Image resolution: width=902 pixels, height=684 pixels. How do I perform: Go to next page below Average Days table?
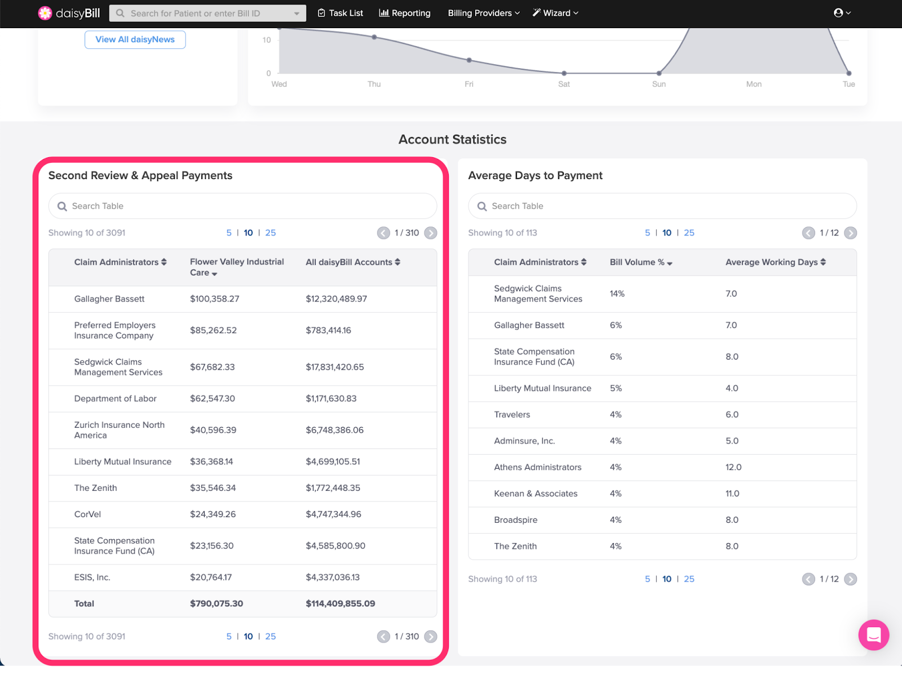click(x=851, y=579)
